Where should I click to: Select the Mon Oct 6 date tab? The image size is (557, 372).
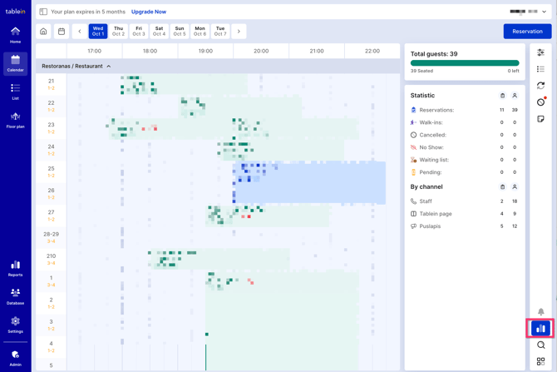tap(200, 32)
